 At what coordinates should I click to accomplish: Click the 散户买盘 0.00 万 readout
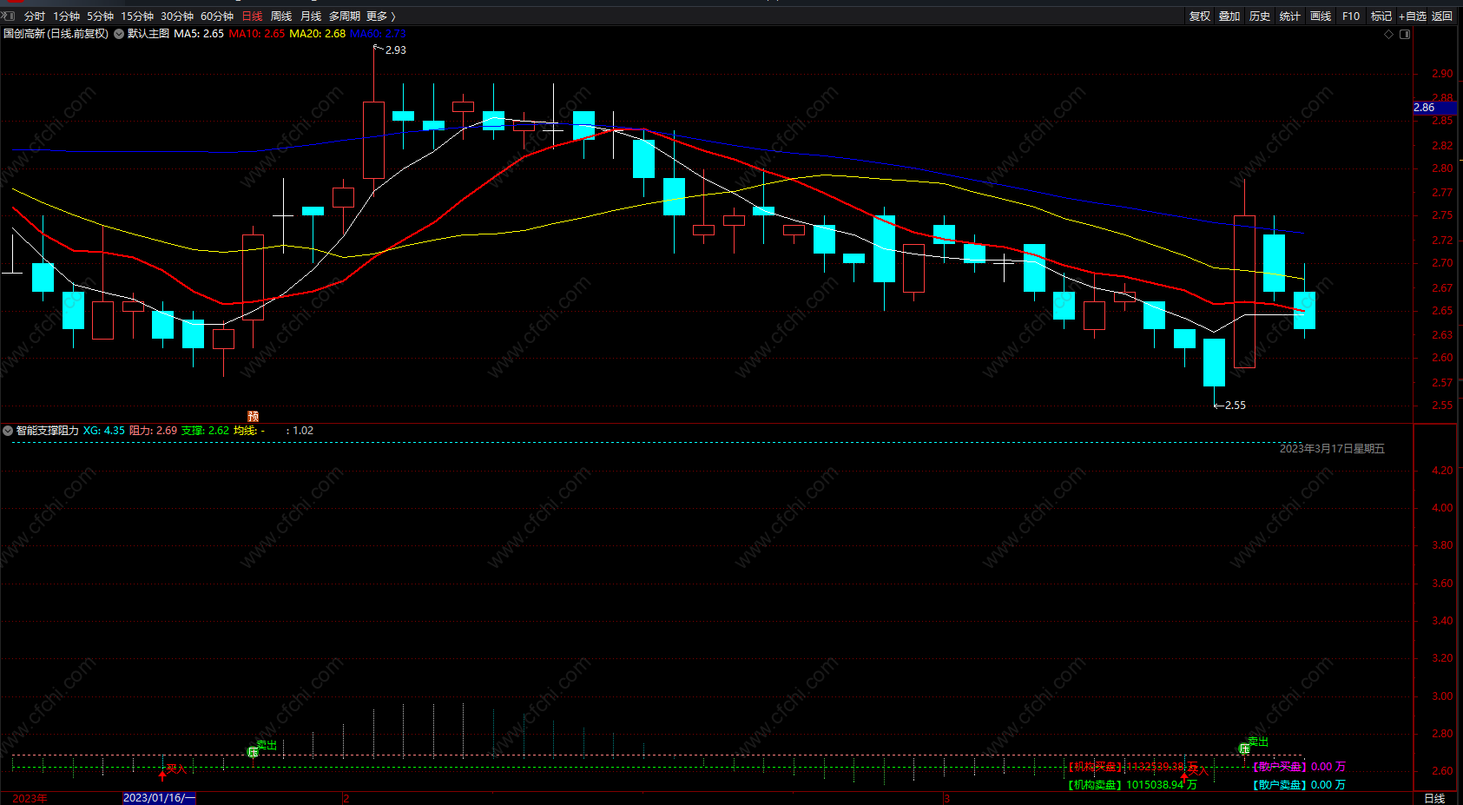click(x=1299, y=767)
